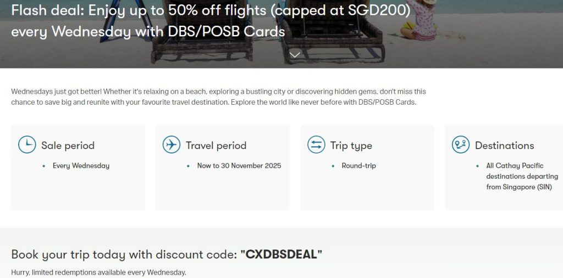
Task: Click the route pin icon beside Destinations
Action: [x=461, y=145]
